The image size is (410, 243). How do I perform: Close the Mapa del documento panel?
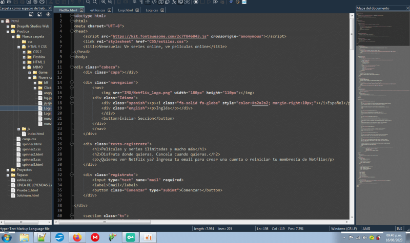click(x=406, y=9)
